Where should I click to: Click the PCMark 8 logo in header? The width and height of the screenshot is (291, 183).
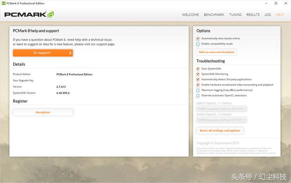pos(29,15)
